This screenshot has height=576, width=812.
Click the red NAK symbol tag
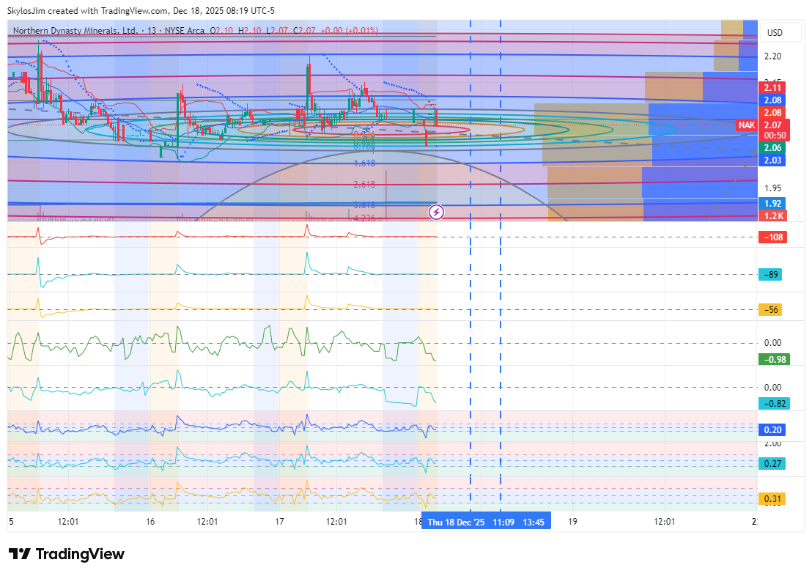(746, 125)
